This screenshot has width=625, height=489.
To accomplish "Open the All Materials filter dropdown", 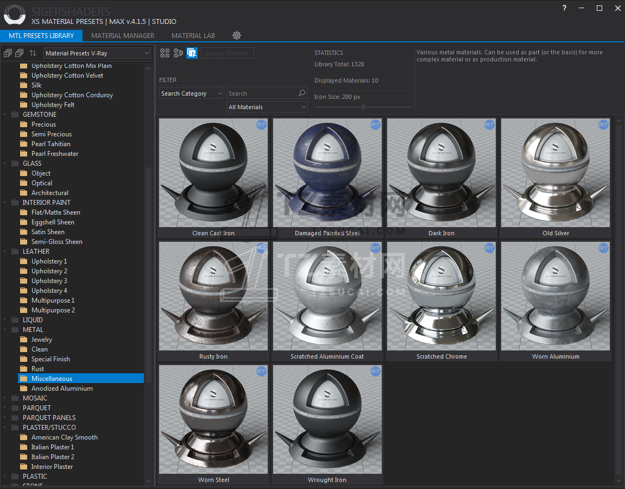I will 267,107.
